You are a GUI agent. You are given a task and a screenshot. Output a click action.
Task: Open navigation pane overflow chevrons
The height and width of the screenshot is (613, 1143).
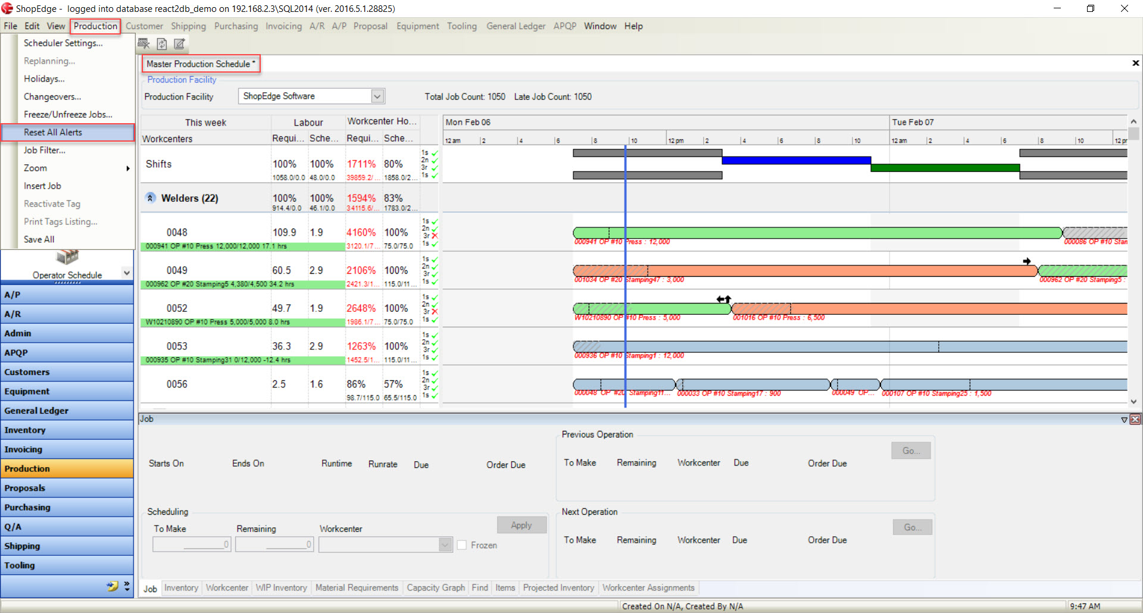point(127,586)
